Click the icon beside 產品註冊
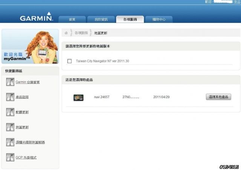The image size is (241, 170). 10,97
